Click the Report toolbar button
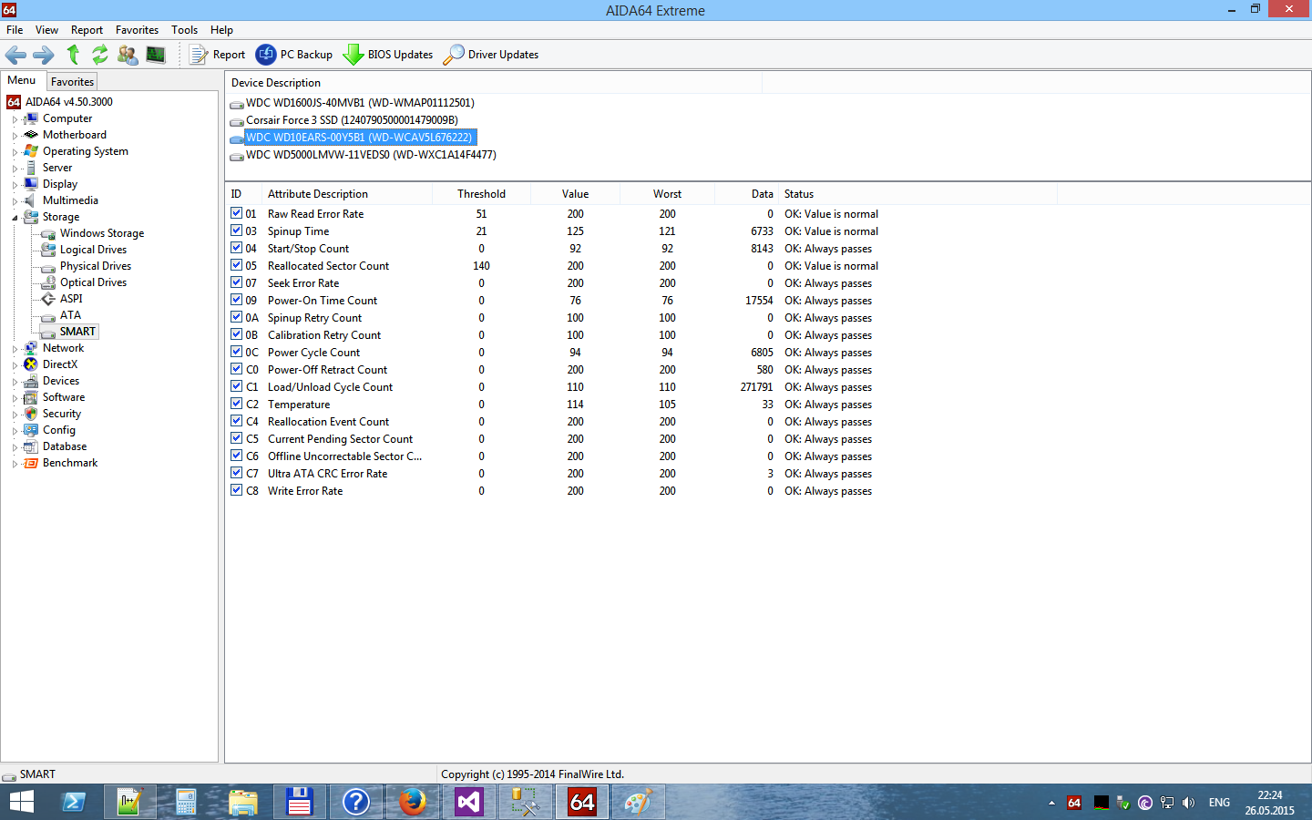1312x820 pixels. coord(217,55)
